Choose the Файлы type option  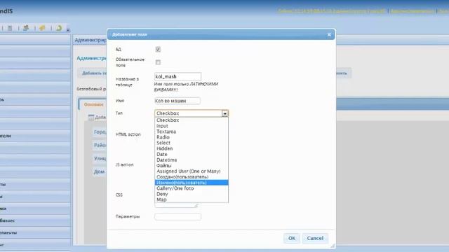[192, 165]
